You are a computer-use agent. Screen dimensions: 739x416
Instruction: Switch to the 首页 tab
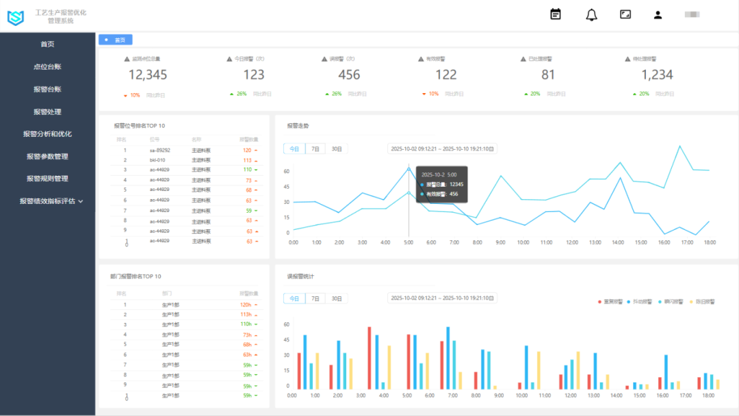coord(116,40)
